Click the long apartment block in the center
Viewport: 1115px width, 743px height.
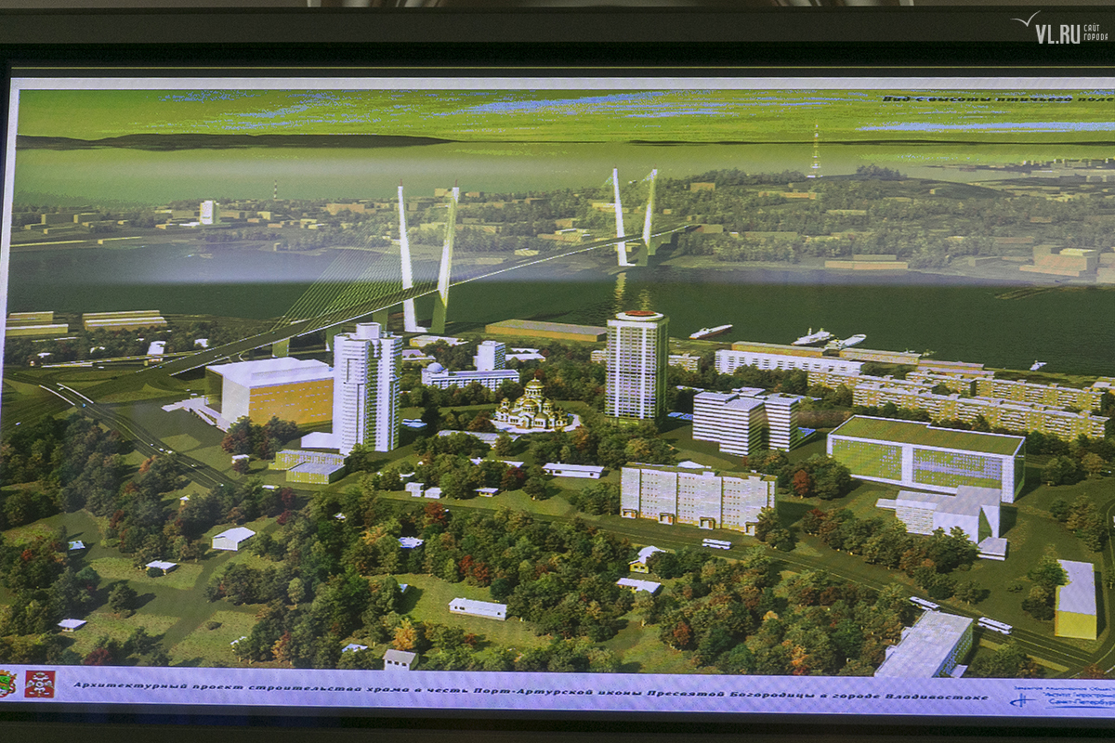tap(697, 497)
